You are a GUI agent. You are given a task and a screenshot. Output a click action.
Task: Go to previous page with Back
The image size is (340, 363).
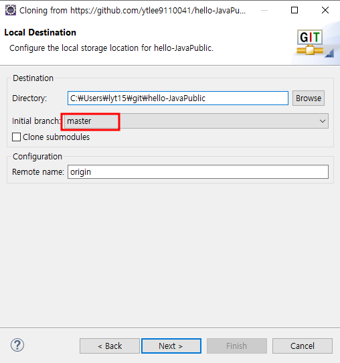point(110,346)
